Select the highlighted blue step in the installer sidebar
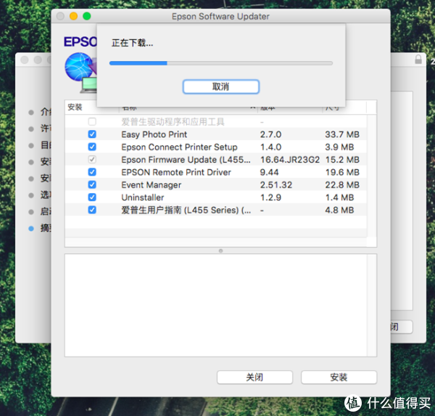 [40, 229]
